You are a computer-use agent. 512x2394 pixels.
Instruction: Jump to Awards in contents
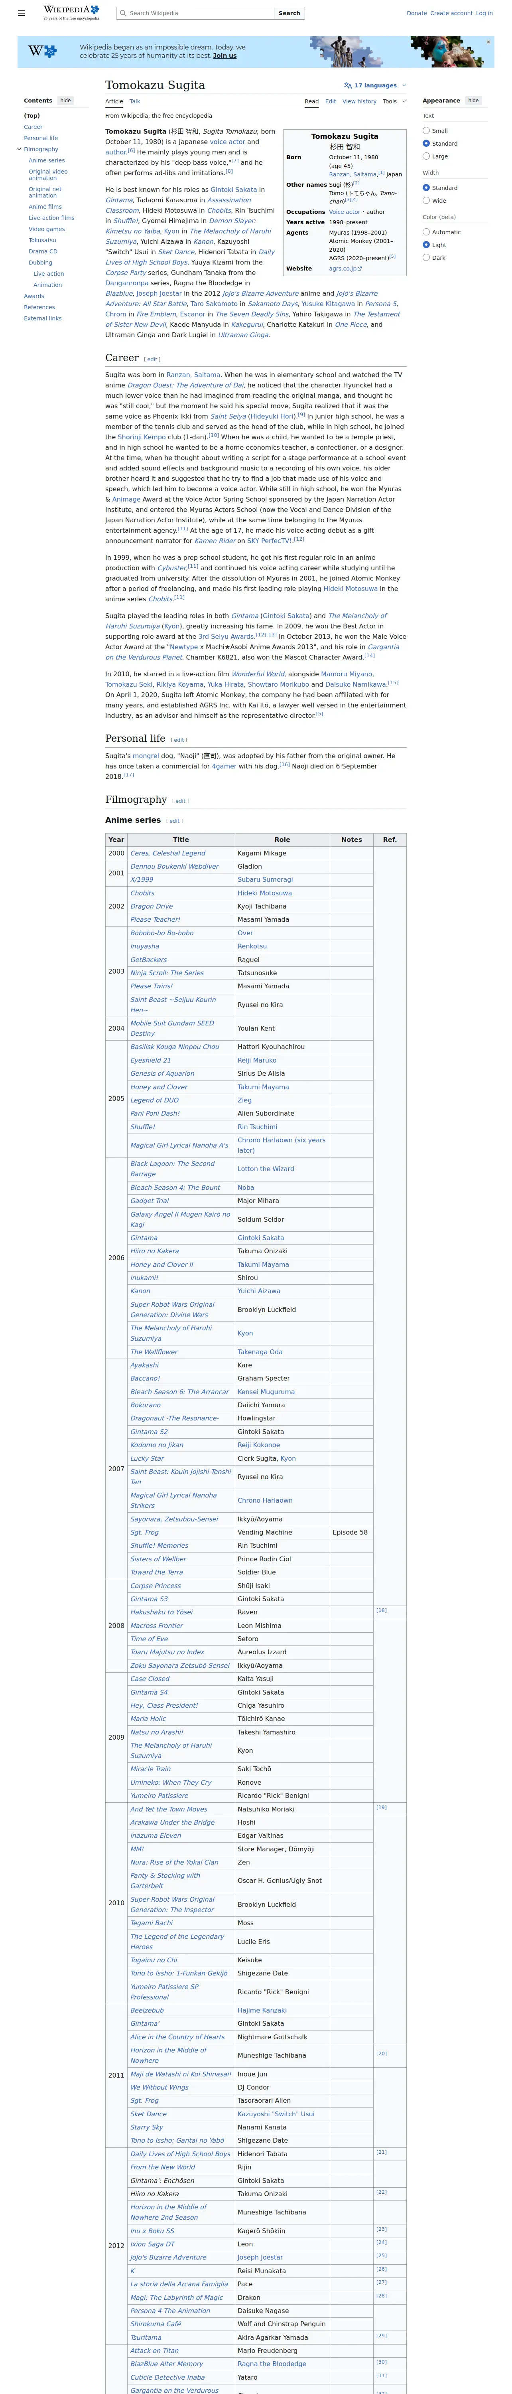tap(34, 296)
